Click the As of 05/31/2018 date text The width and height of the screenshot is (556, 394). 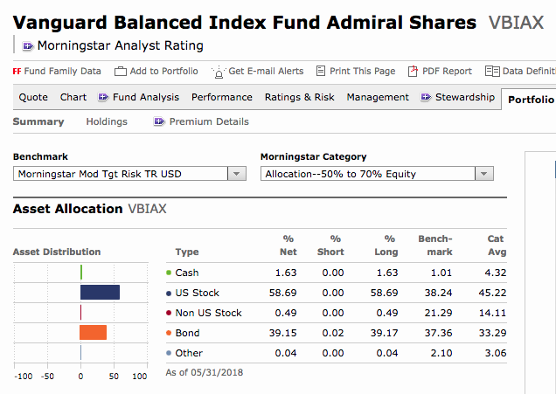click(205, 372)
